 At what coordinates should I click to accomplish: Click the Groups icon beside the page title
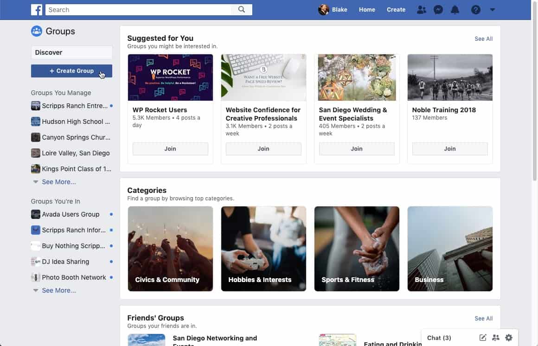[37, 31]
